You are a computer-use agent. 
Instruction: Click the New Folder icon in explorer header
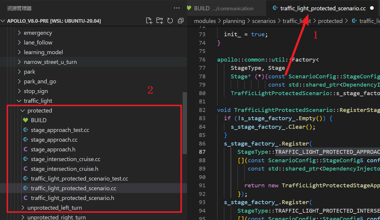point(160,21)
